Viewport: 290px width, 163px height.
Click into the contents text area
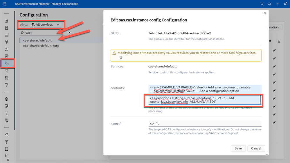click(x=205, y=95)
